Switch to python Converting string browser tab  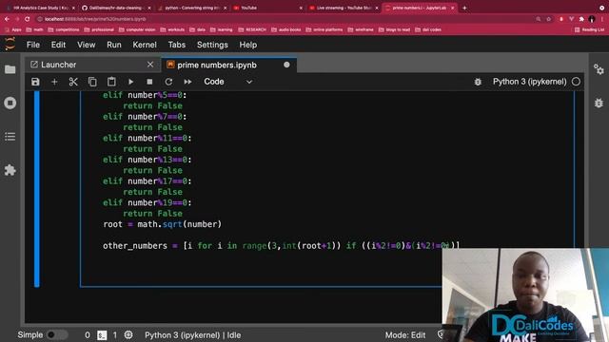[x=192, y=8]
